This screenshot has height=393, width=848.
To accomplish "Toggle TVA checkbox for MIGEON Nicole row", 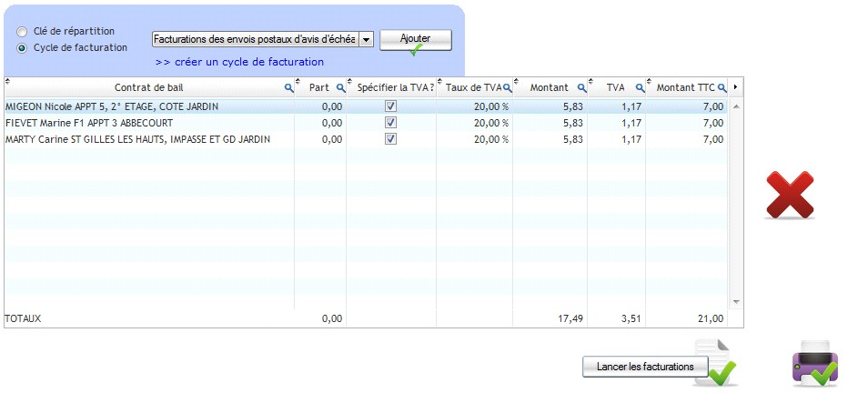I will (x=391, y=106).
